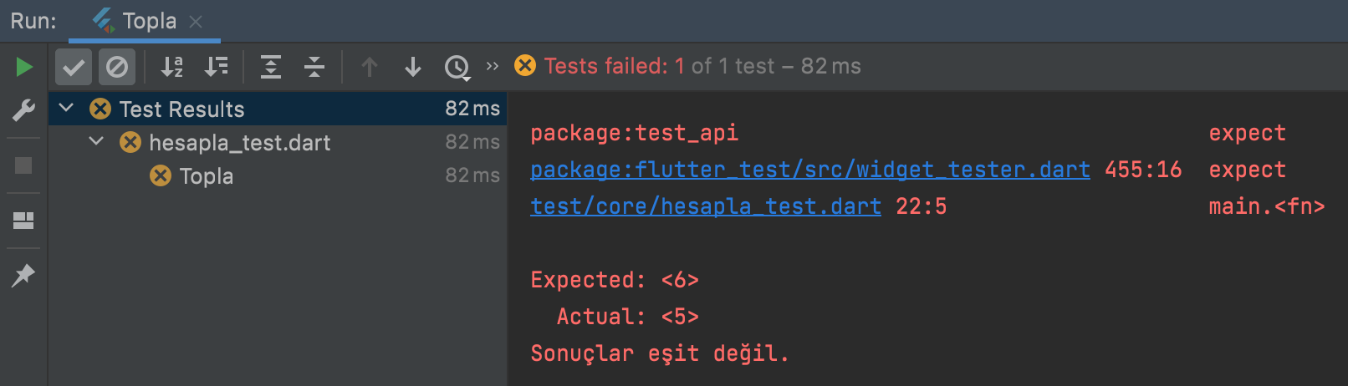Expand all test nodes icon
The height and width of the screenshot is (386, 1348).
271,67
